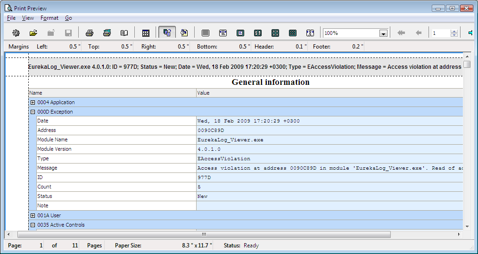
Task: Increase page number with spinner up arrow
Action: tap(454, 32)
